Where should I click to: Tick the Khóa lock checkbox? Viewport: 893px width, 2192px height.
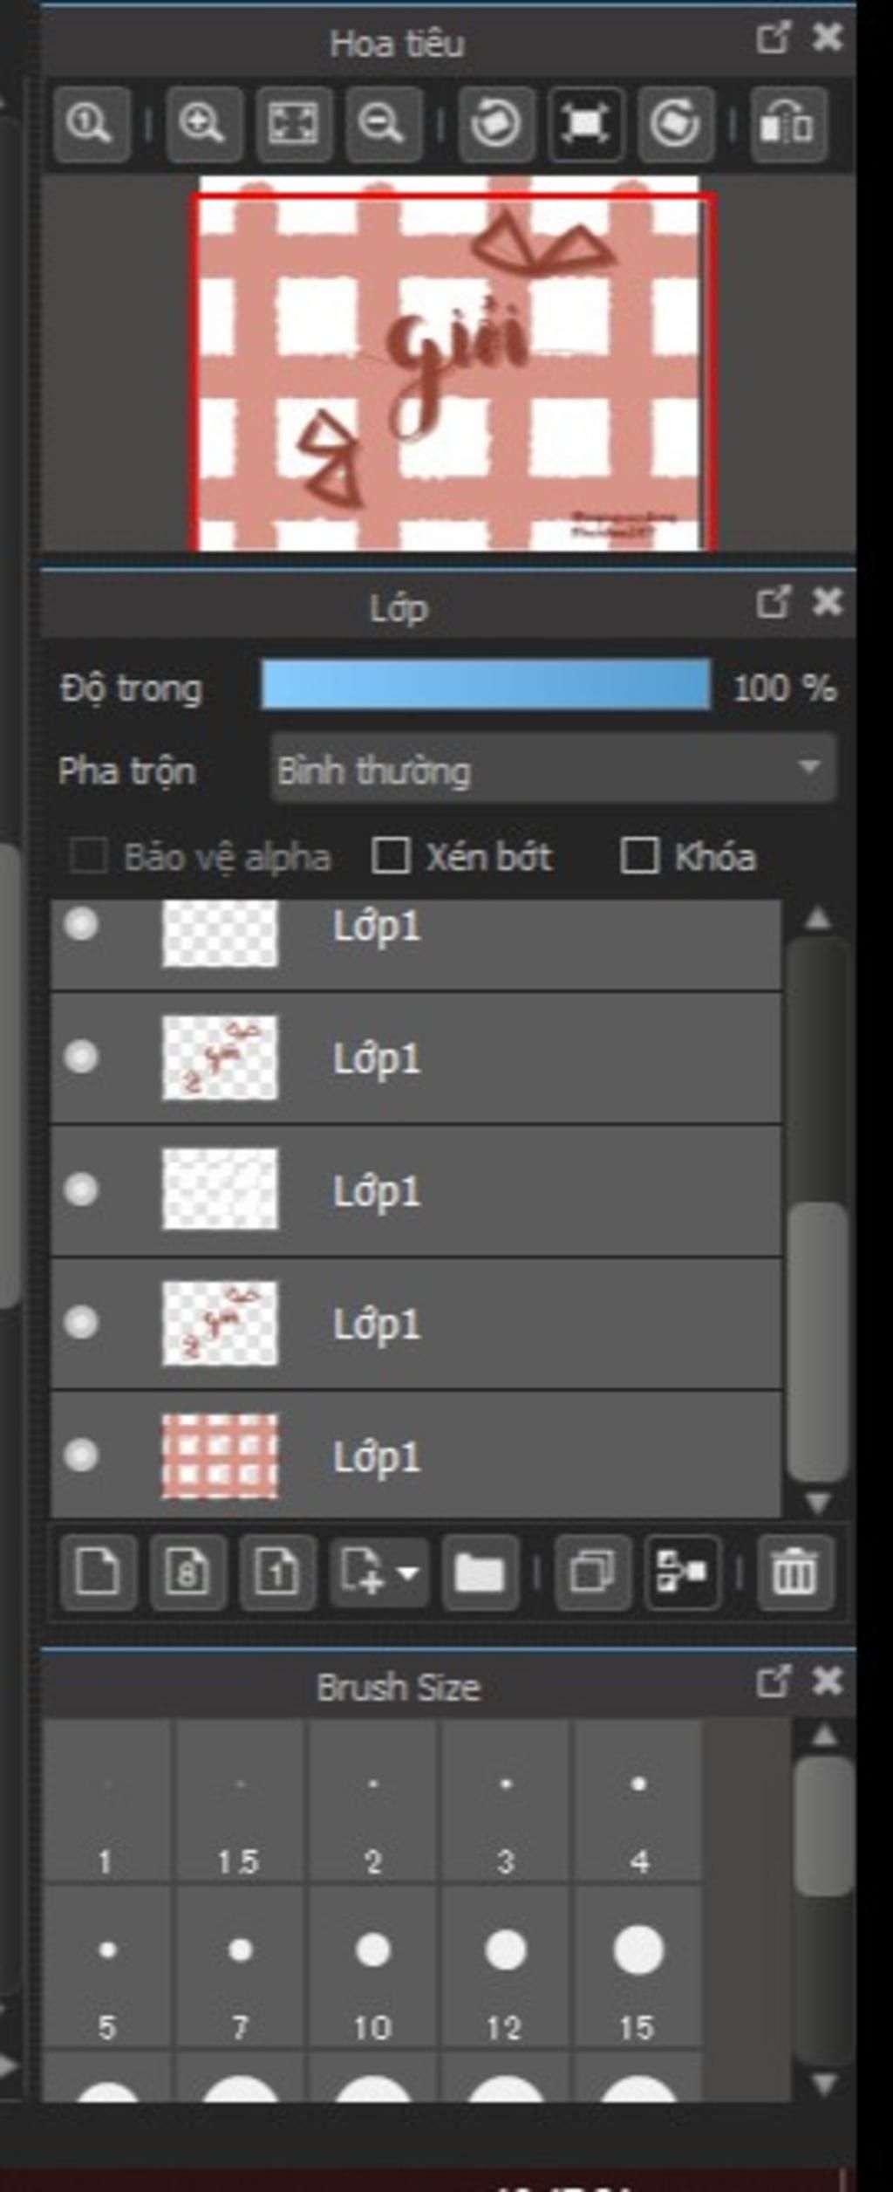pos(639,856)
